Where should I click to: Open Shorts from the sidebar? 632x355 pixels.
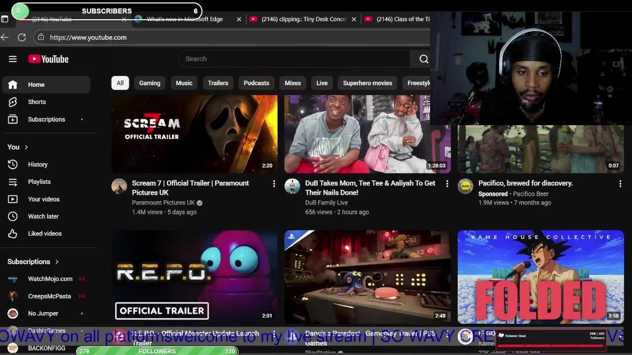click(46, 102)
